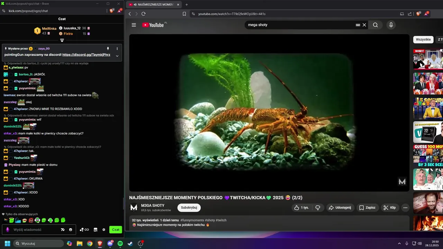
Task: Select the Wszystkie filter chip
Action: point(423,39)
